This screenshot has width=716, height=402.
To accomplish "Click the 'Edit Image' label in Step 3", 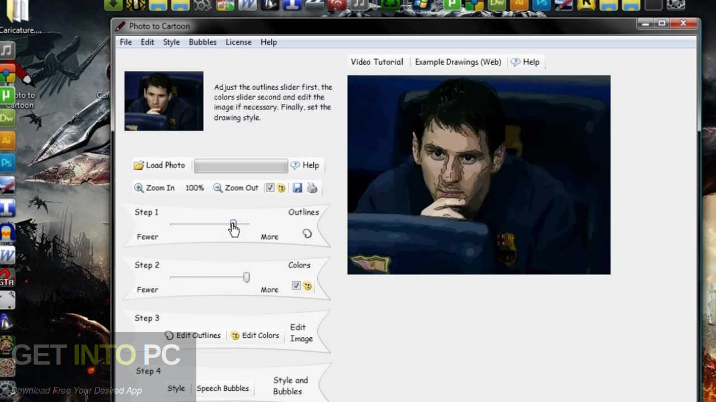I will [301, 333].
